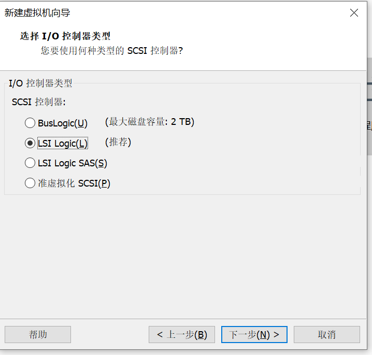
Task: Select the BusLogic SCSI controller option
Action: coord(30,123)
